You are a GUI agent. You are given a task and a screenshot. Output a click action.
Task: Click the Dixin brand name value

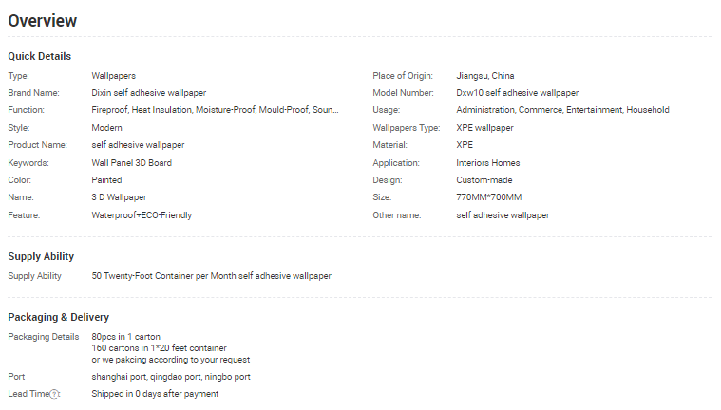[148, 93]
